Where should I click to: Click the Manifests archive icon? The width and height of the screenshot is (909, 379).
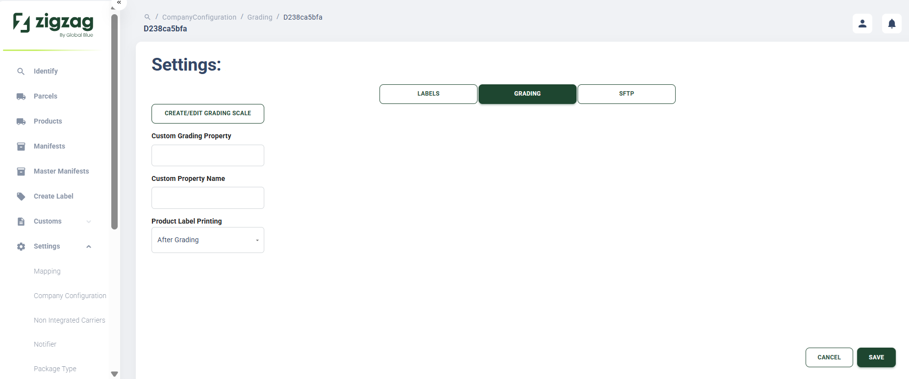21,146
